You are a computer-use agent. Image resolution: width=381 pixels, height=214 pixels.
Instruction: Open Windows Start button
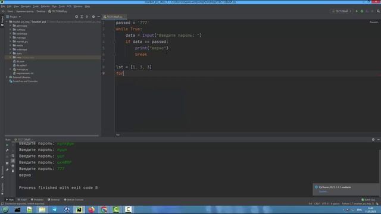tap(5, 210)
